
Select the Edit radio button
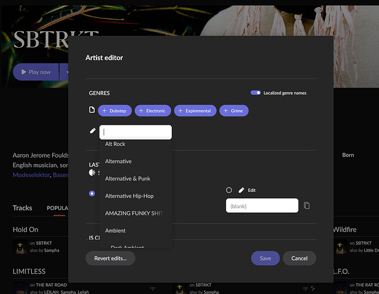pyautogui.click(x=229, y=191)
